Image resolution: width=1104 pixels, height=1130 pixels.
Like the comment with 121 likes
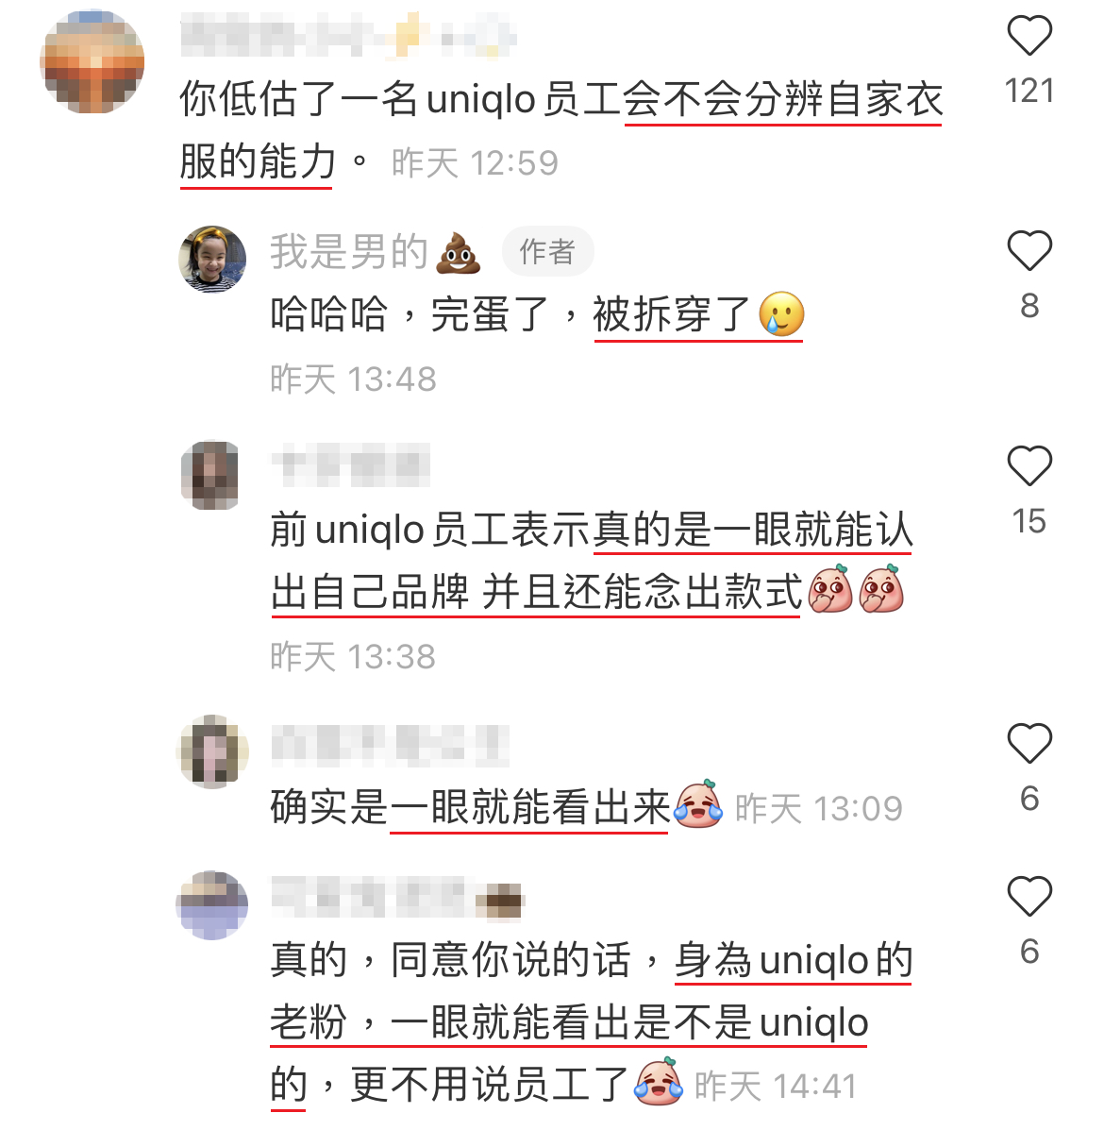(x=1029, y=34)
